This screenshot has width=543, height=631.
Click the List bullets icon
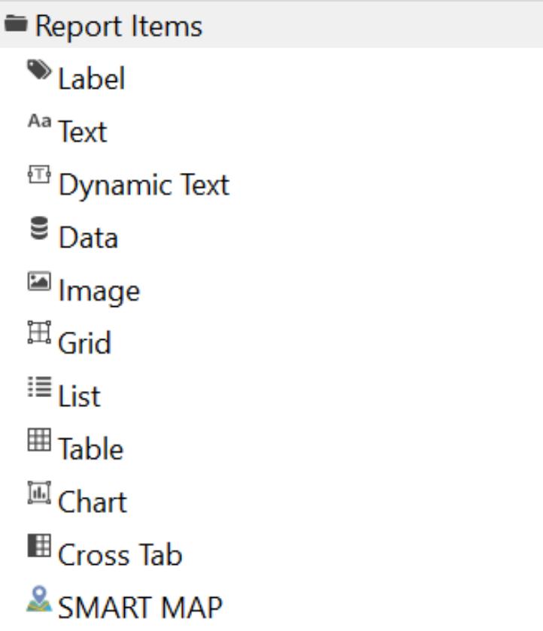[39, 387]
